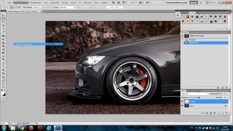Screen dimensions: 233x131
Task: Open the Изображение menu
Action: [36, 3]
